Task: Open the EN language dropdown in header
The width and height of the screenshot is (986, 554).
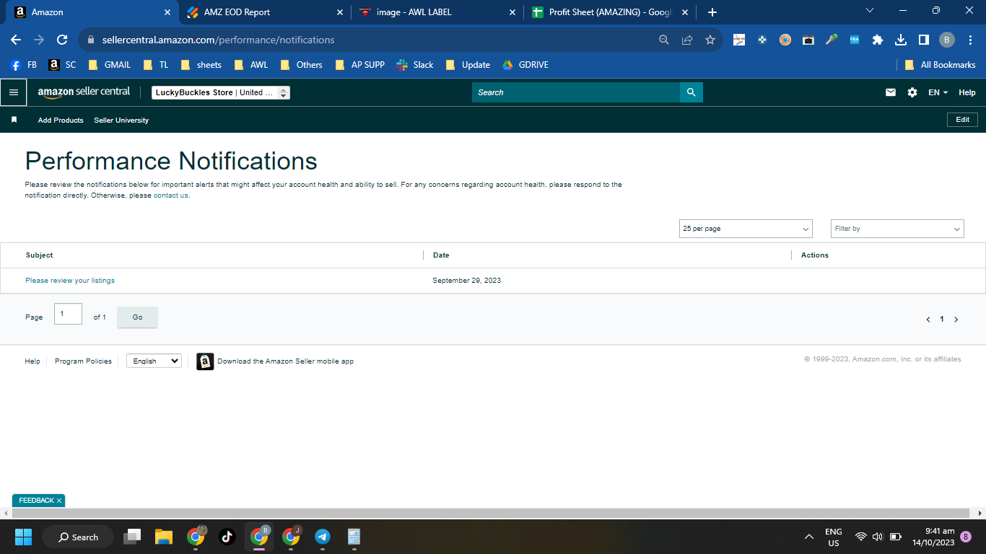Action: coord(938,92)
